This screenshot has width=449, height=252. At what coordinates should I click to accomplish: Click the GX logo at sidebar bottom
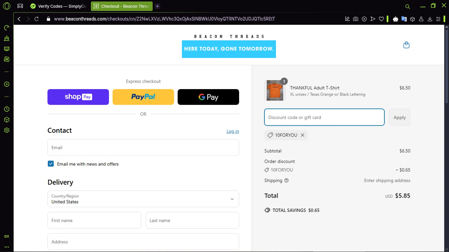point(7,236)
